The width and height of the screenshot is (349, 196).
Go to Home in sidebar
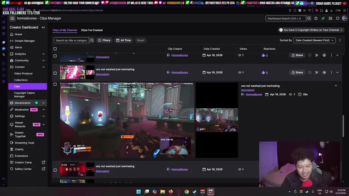click(x=18, y=34)
